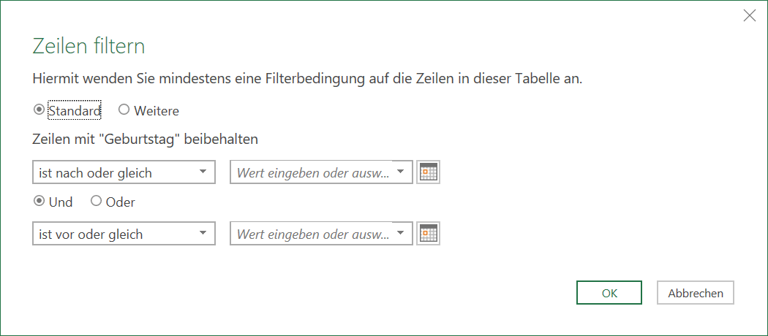Click the 'Hiermit wenden Sie mindestens...' description text
Image resolution: width=768 pixels, height=336 pixels.
[308, 79]
